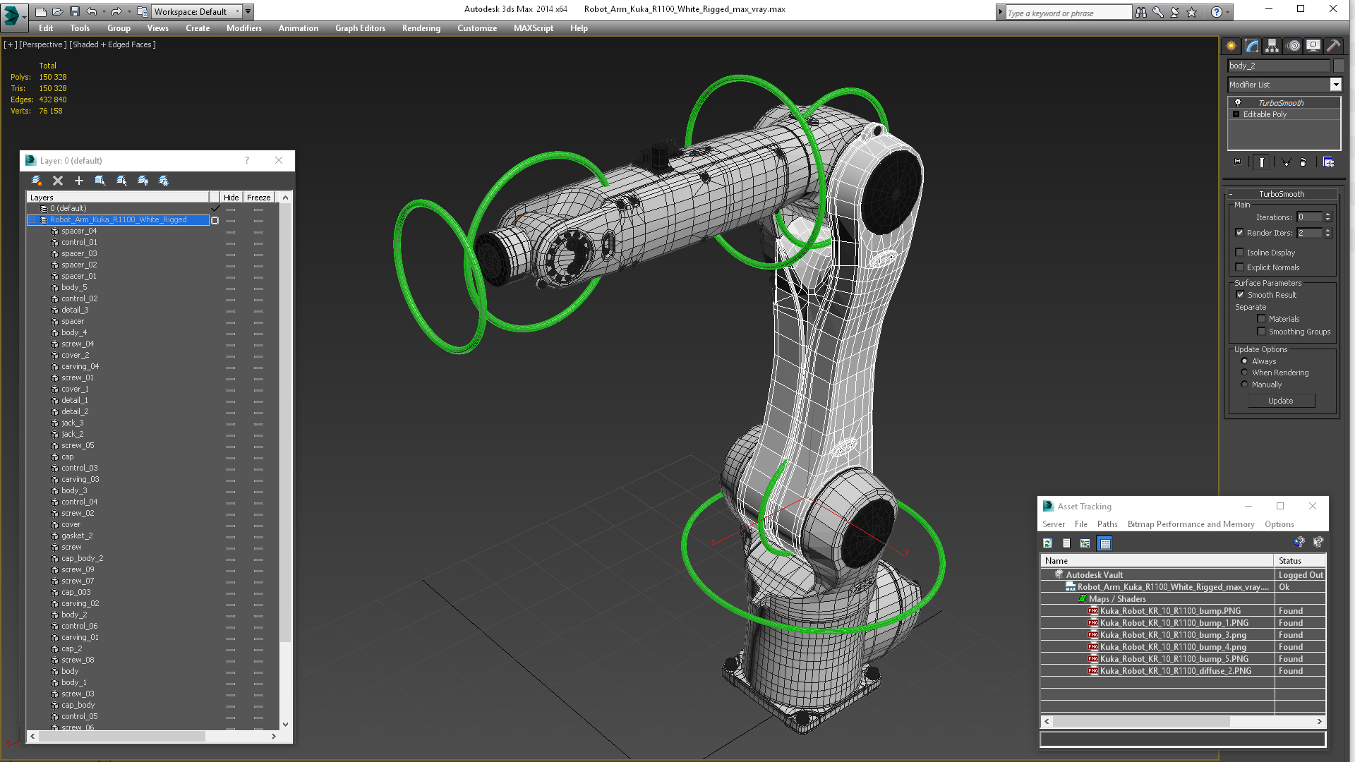Select the When Rendering update option

coord(1245,373)
